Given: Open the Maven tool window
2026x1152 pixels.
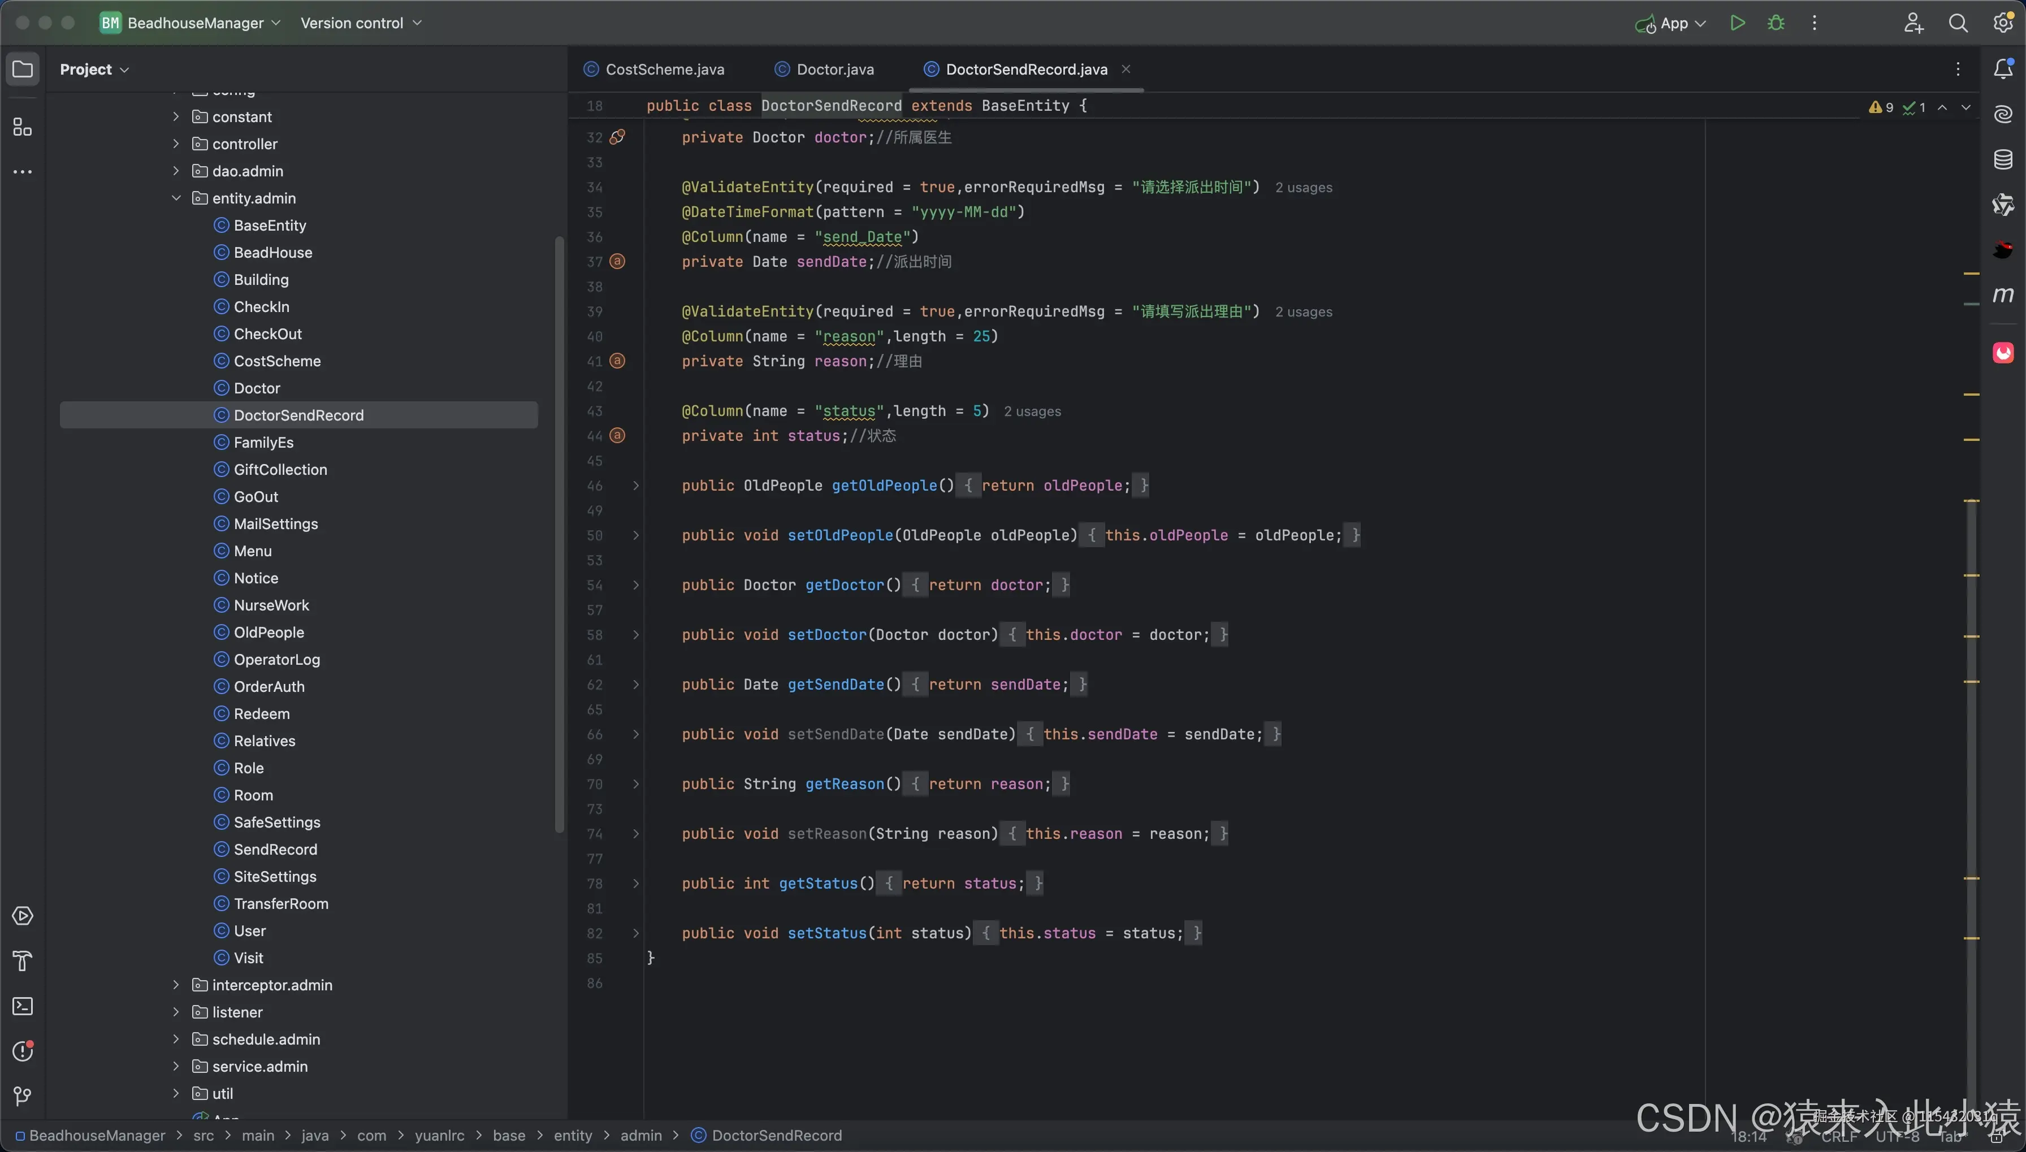Looking at the screenshot, I should tap(2002, 295).
